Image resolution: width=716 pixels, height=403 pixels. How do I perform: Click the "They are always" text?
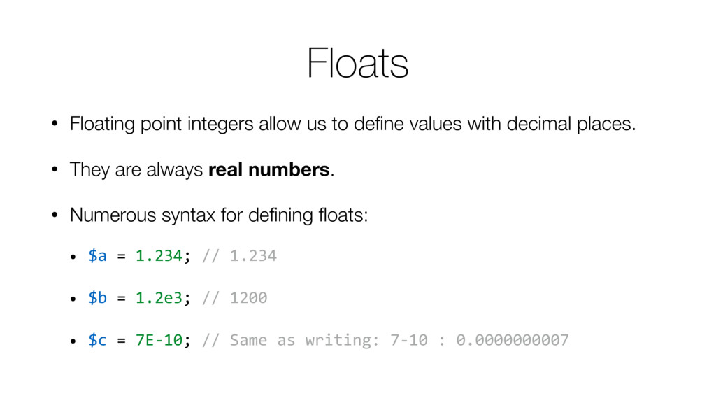click(136, 169)
